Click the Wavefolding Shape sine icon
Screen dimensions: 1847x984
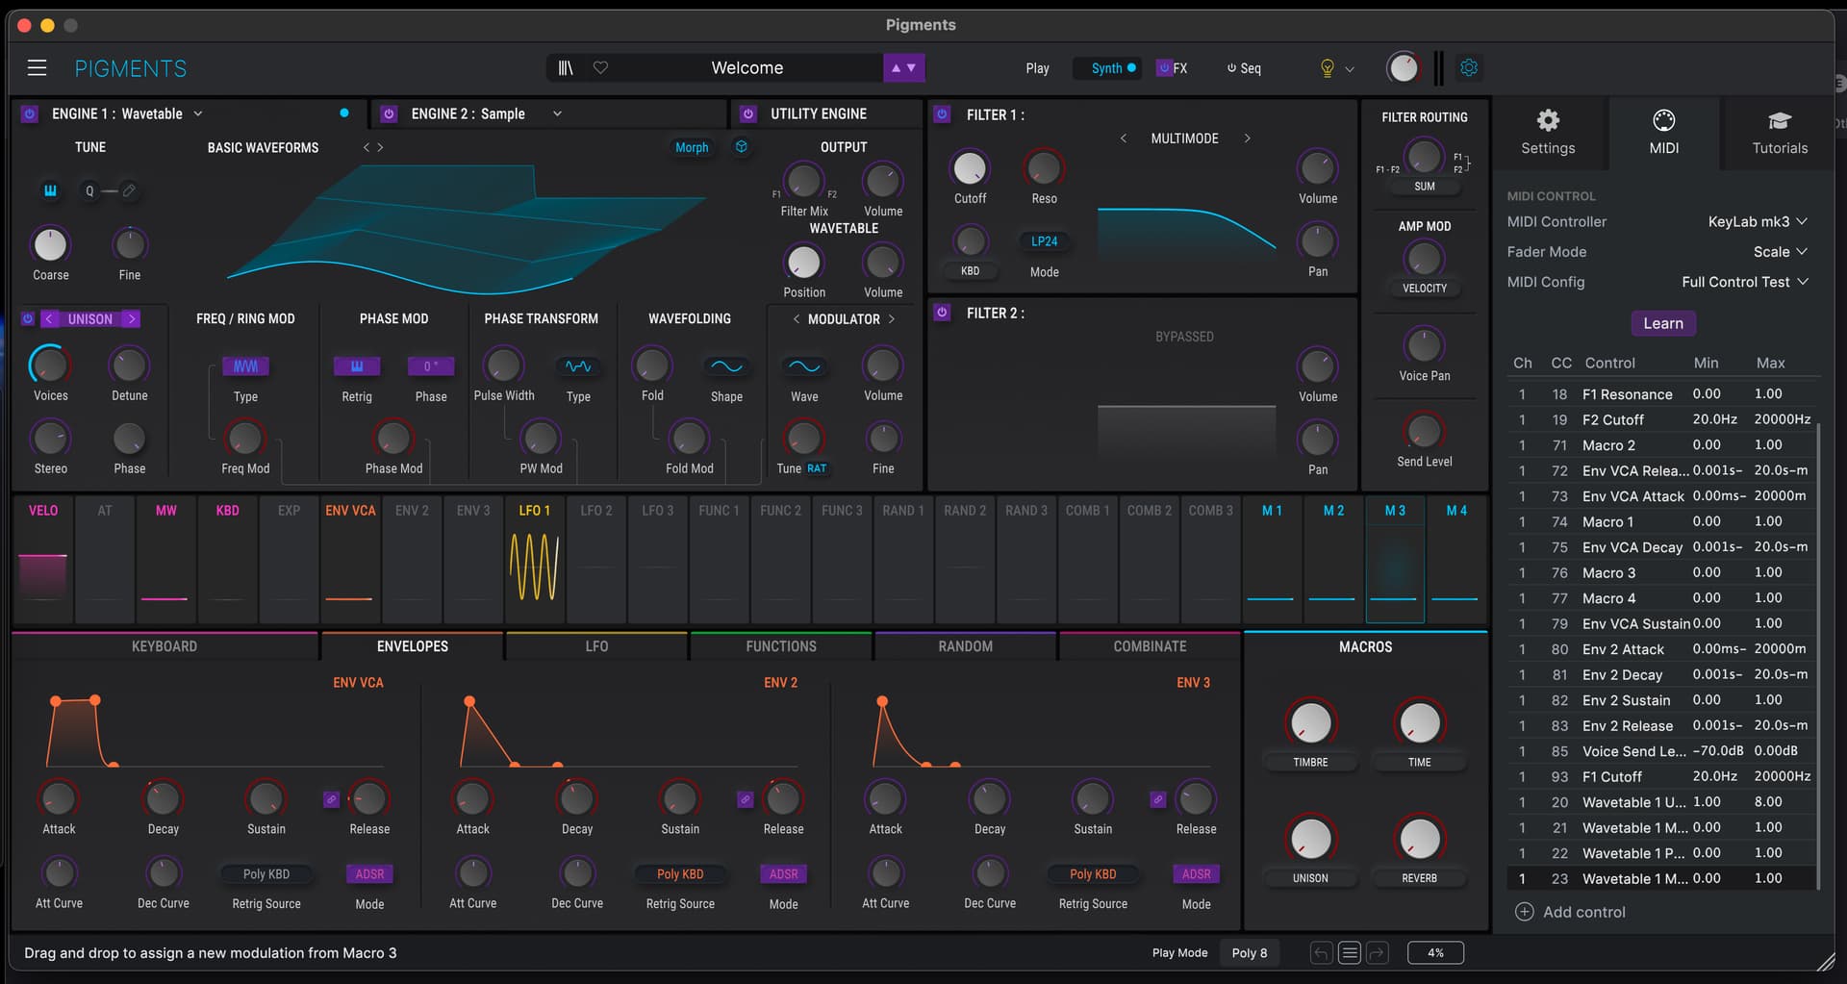coord(726,366)
